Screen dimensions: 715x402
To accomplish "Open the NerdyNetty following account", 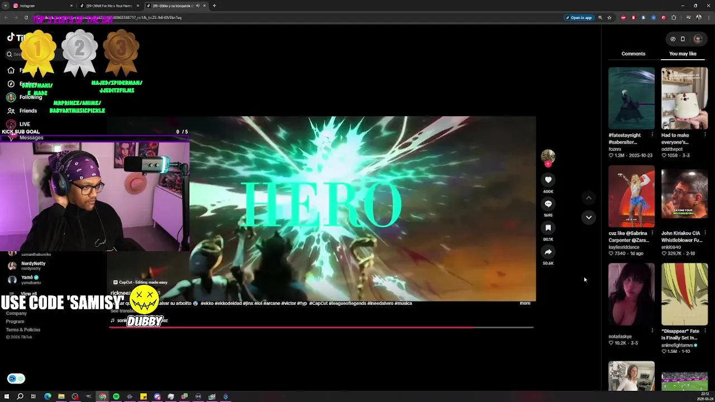I will [x=28, y=265].
